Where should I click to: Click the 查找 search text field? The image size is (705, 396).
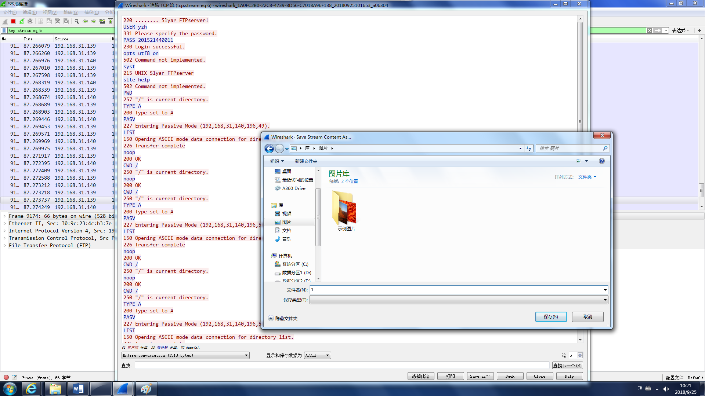pos(342,366)
